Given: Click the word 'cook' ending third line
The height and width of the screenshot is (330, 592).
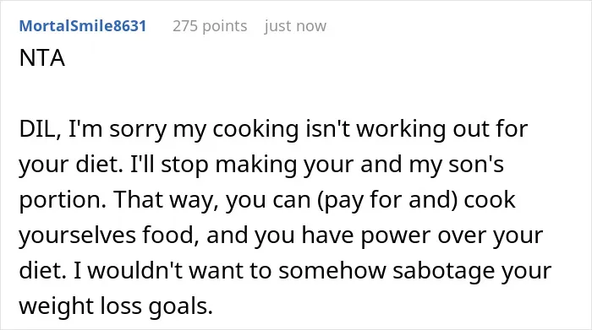Looking at the screenshot, I should pyautogui.click(x=490, y=200).
